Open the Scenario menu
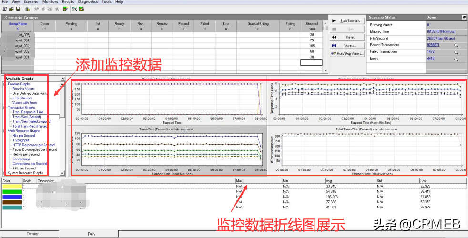 (x=31, y=2)
